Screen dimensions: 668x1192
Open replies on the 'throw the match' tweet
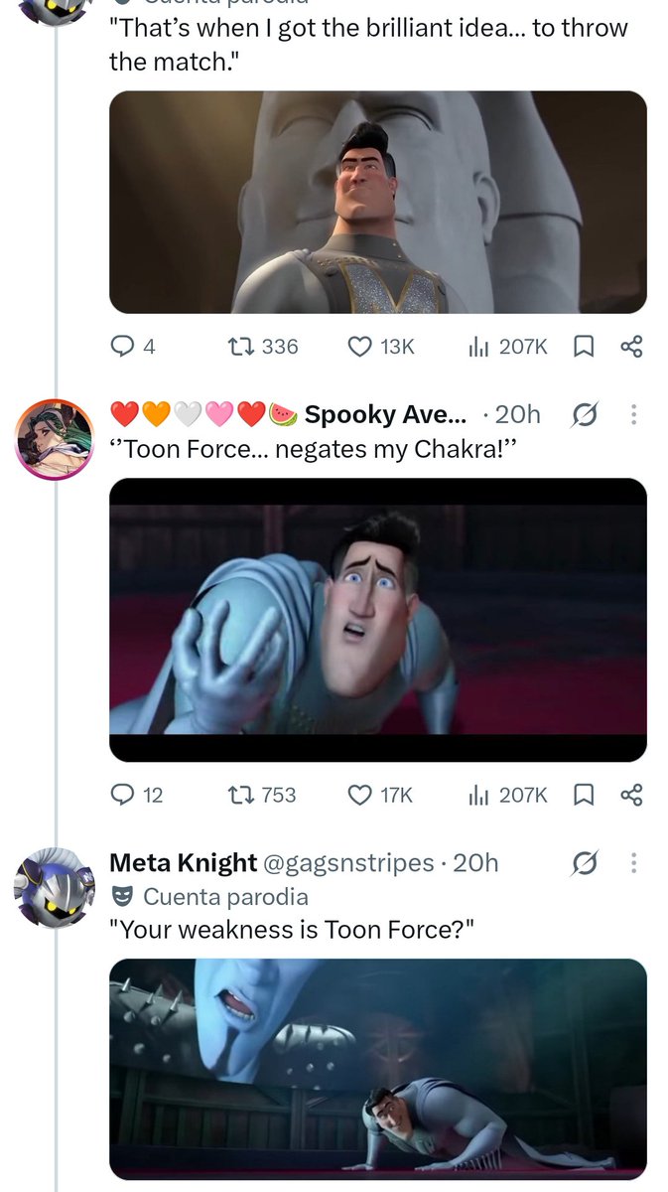click(x=133, y=346)
